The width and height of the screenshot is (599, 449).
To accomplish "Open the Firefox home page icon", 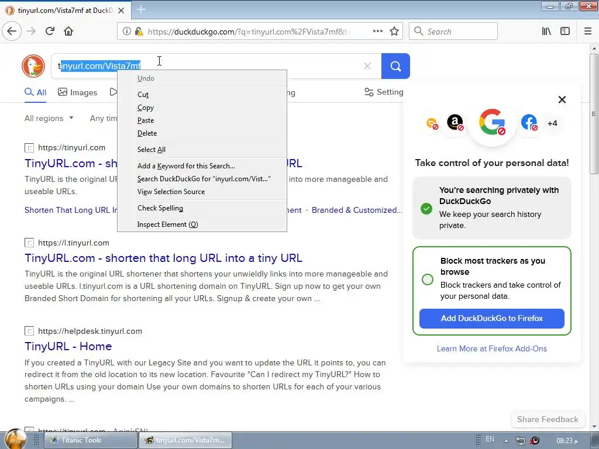I will [68, 31].
